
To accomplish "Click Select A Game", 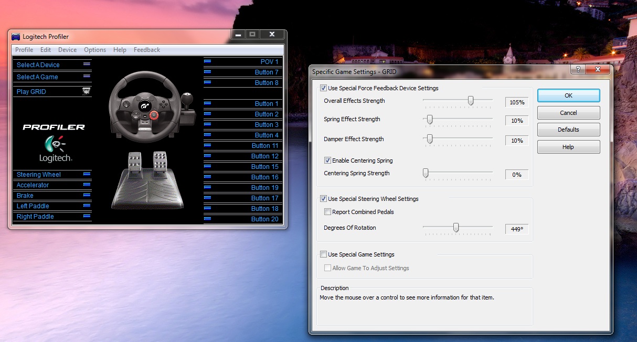I will (x=37, y=77).
